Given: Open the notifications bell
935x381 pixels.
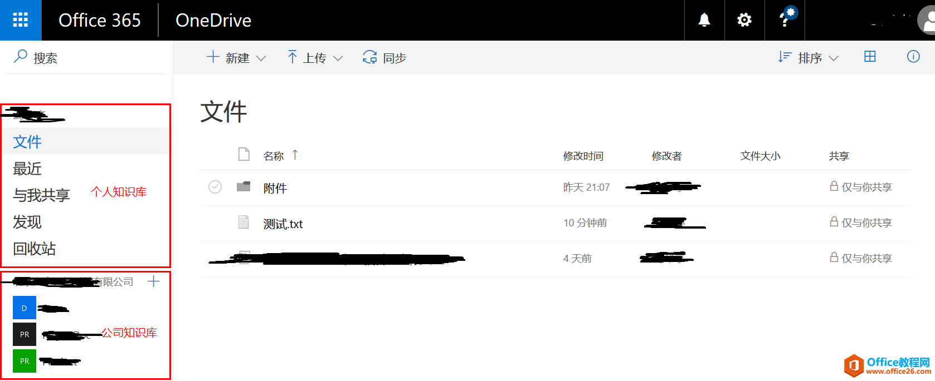Looking at the screenshot, I should [704, 20].
